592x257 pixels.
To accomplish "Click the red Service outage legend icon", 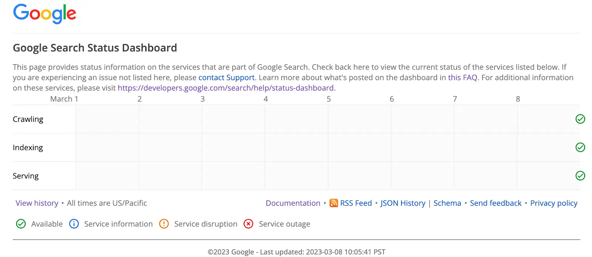I will pyautogui.click(x=249, y=224).
